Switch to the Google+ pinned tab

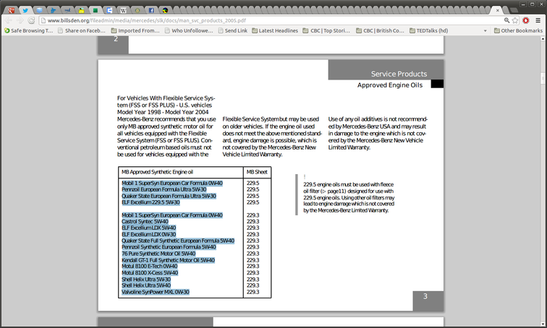click(12, 10)
